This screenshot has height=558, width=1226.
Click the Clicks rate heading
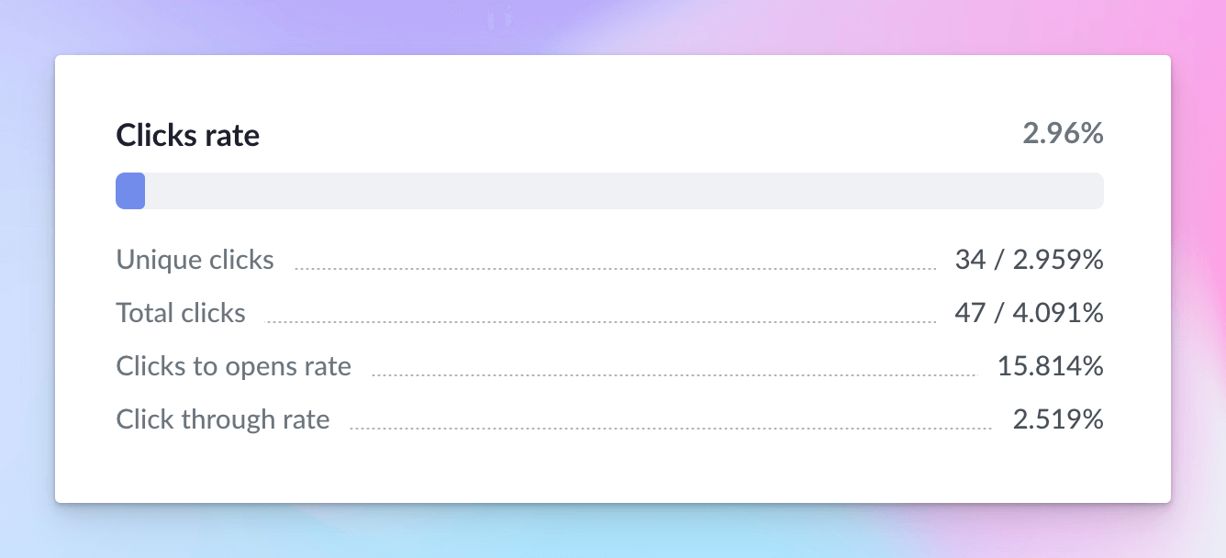pos(187,135)
